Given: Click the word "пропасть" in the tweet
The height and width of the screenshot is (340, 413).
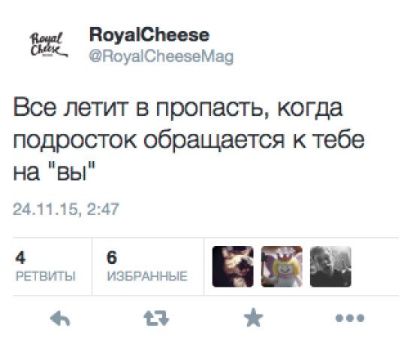Looking at the screenshot, I should pyautogui.click(x=210, y=108).
